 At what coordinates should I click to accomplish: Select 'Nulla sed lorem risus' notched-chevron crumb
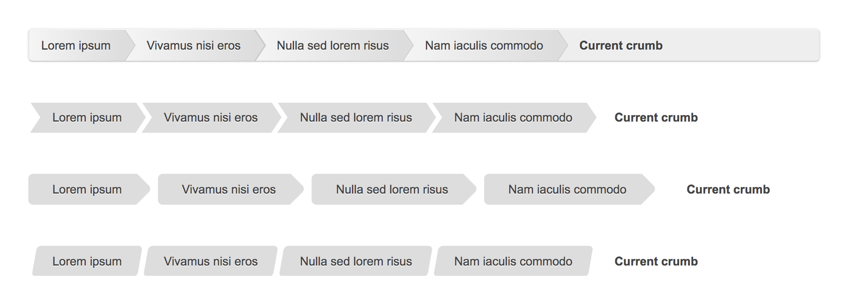tap(356, 118)
